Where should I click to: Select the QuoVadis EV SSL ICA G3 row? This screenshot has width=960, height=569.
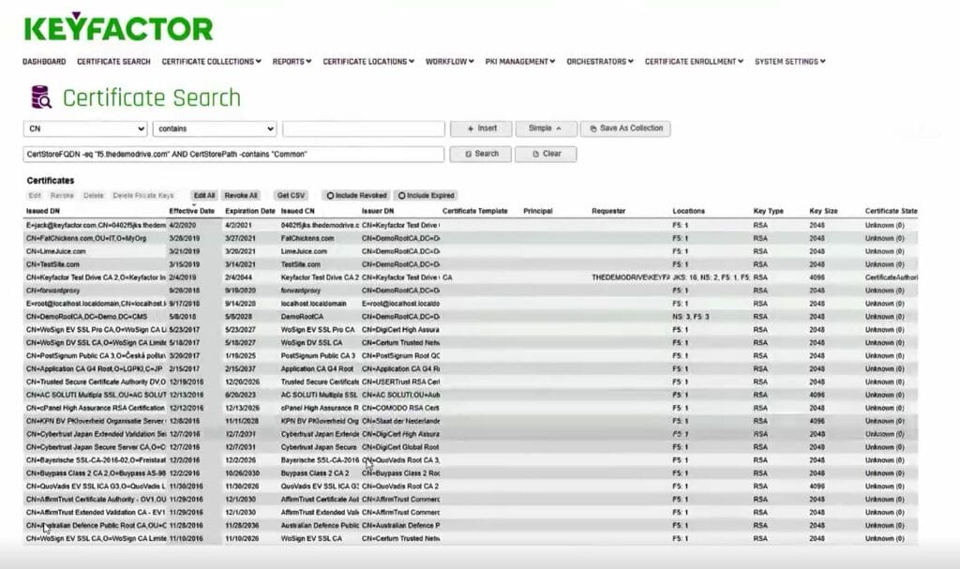point(471,487)
